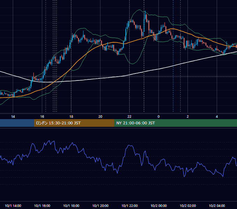Click the hour label 4 on price axis
The image size is (237, 209).
217,117
